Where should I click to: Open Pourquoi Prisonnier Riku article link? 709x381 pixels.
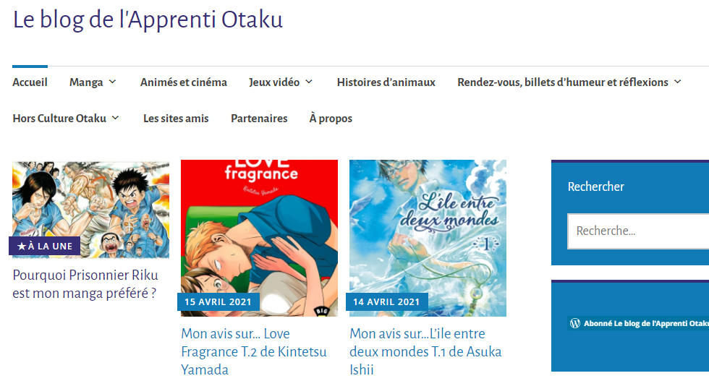coord(85,284)
